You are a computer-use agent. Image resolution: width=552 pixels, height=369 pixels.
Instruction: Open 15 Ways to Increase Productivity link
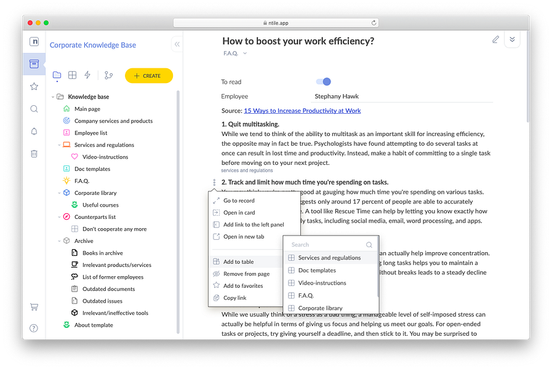[x=302, y=111]
